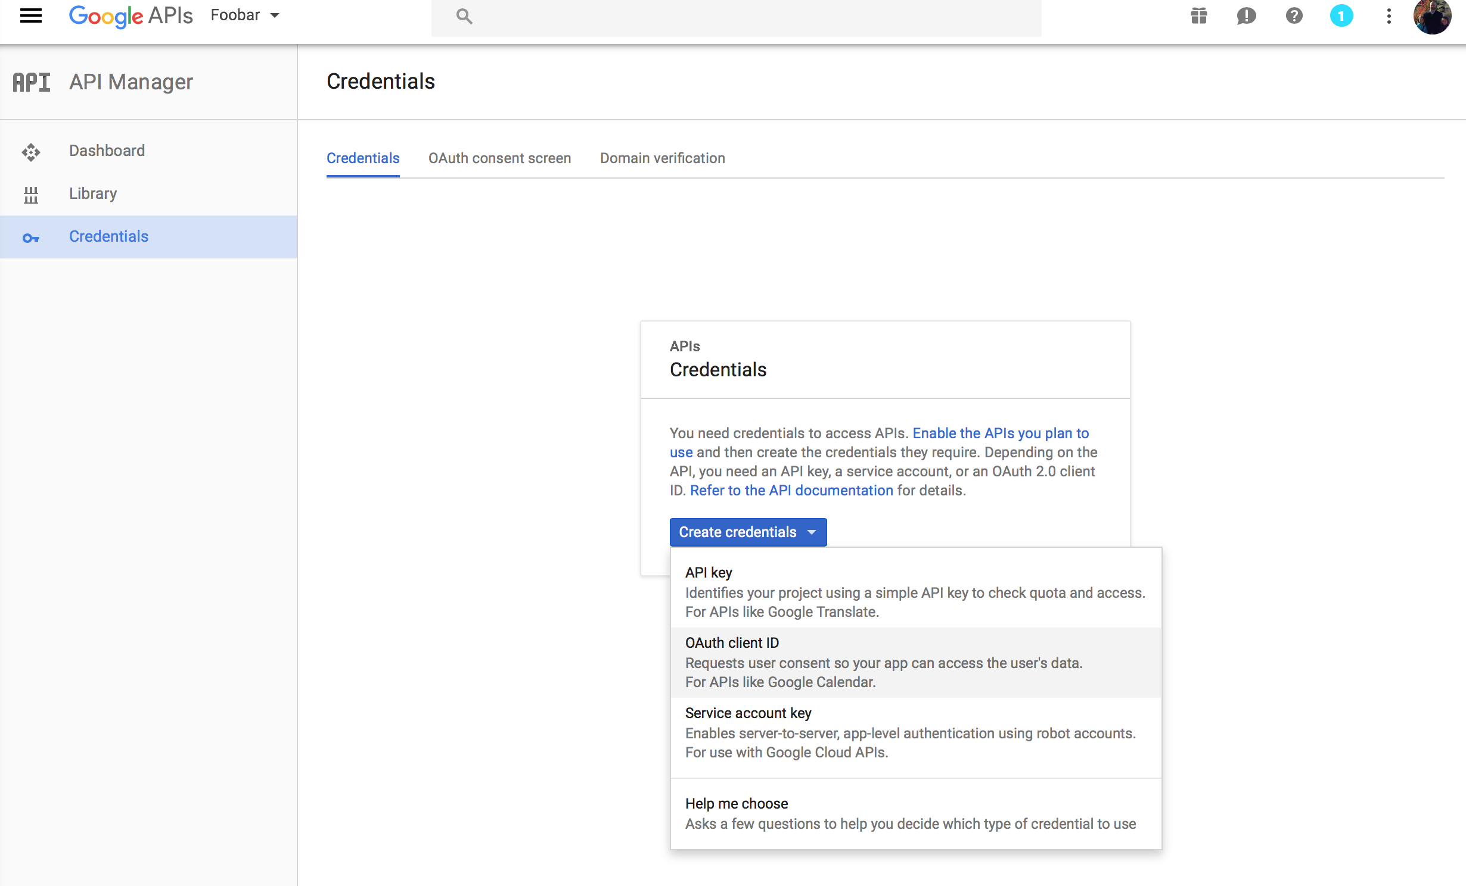Switch to Domain verification tab
This screenshot has height=886, width=1466.
click(x=662, y=158)
